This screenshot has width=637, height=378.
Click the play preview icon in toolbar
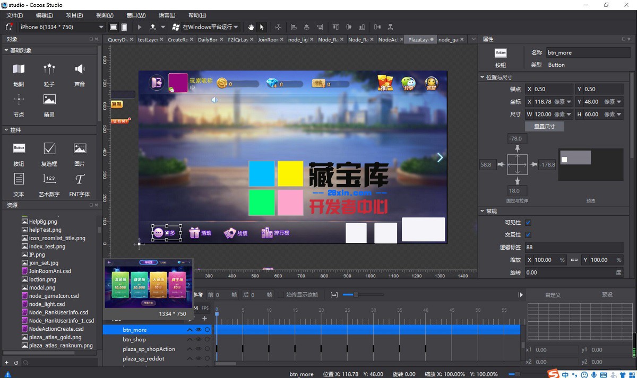click(140, 27)
